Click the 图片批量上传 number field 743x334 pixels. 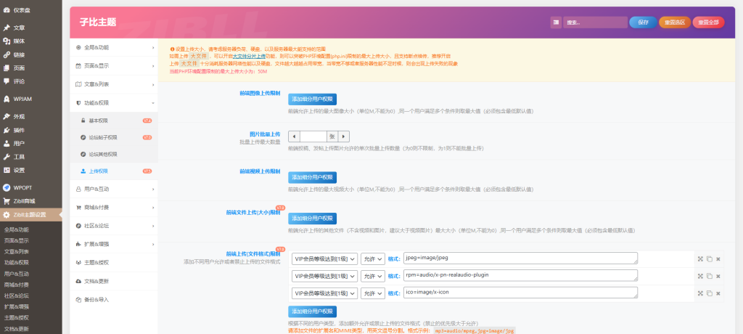(313, 137)
